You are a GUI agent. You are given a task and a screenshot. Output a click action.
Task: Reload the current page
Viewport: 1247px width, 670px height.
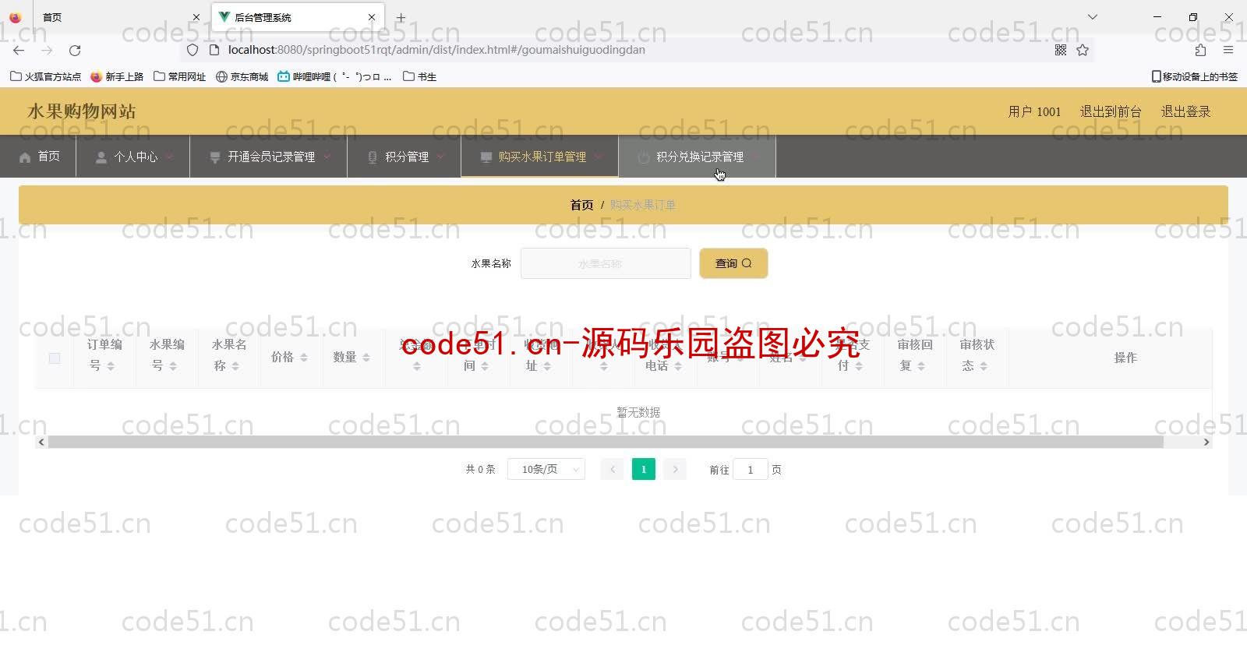tap(75, 50)
